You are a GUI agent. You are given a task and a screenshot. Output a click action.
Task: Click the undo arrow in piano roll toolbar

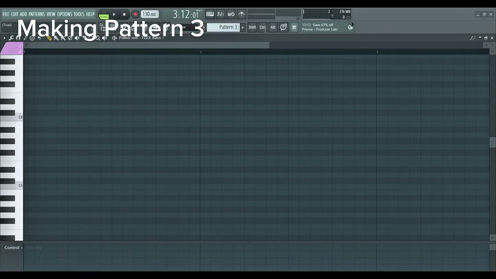[x=39, y=38]
